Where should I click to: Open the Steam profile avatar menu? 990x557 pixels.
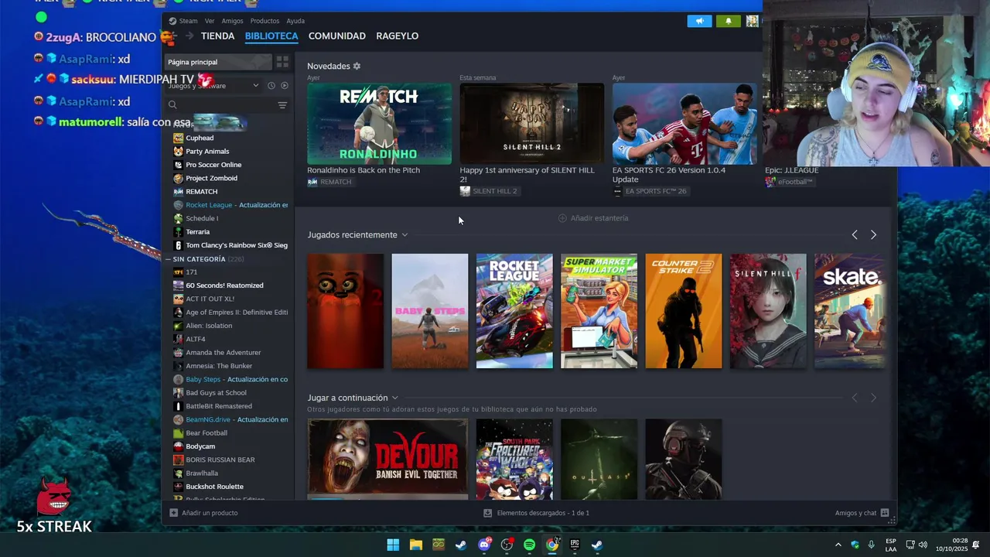tap(752, 21)
